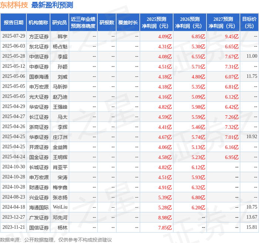Select the 财通证券 institution cell
Viewport: 259px width, 243px height.
(39, 187)
